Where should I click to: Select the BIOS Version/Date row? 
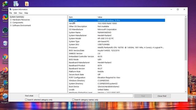tap(117, 50)
